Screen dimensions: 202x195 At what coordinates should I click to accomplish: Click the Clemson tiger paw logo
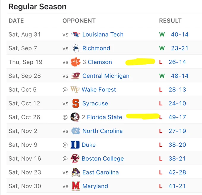(75, 62)
